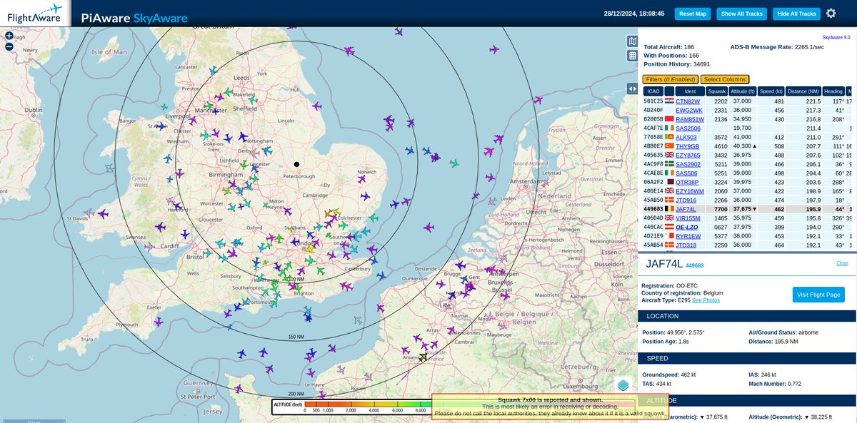Screen dimensions: 857x423
Task: Click the PiAware SkyAware title
Action: (134, 17)
